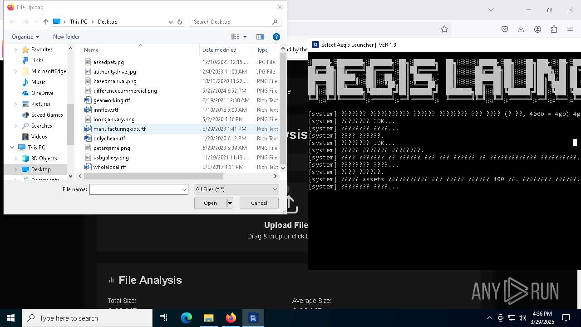Open the Firefox extensions icon
The image size is (581, 327).
point(554,29)
